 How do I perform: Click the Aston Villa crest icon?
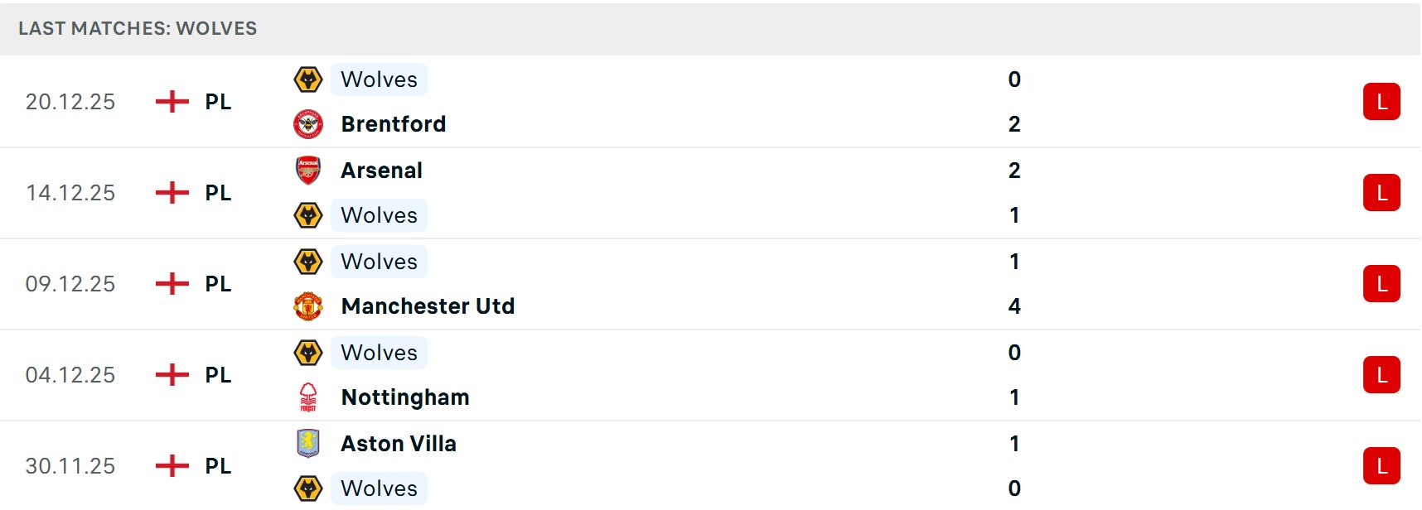(x=308, y=444)
